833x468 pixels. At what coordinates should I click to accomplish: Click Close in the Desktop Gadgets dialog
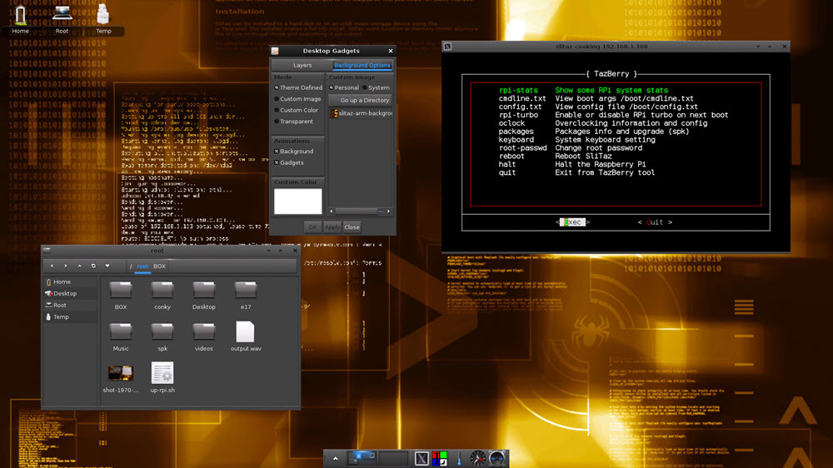352,227
